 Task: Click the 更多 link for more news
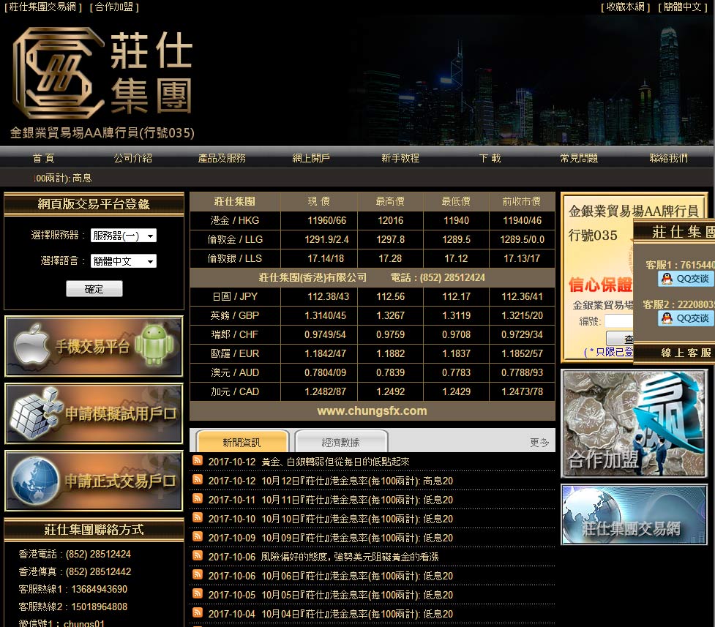coord(539,443)
